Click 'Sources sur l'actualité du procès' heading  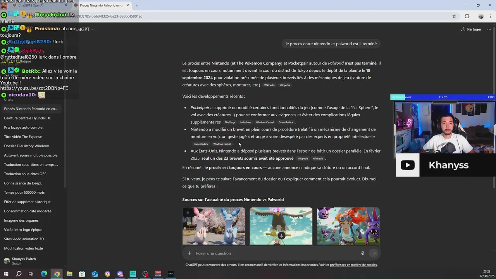point(233,200)
